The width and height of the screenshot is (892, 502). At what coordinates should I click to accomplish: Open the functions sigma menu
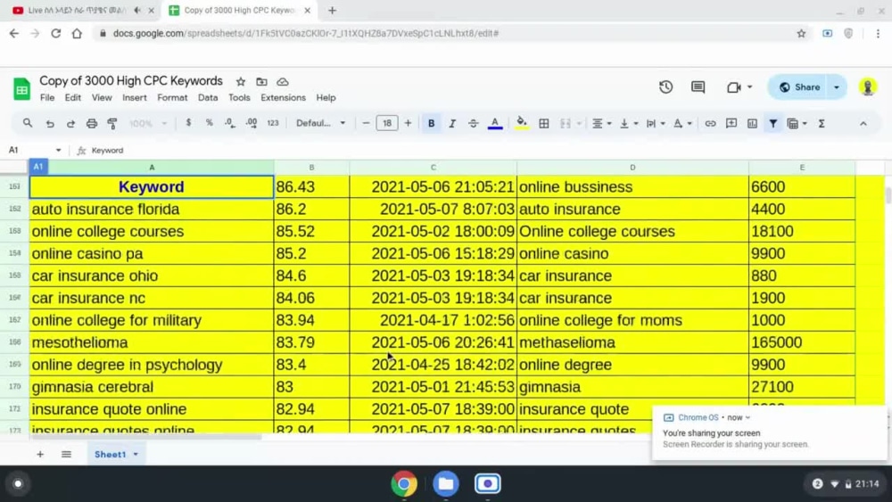pyautogui.click(x=822, y=123)
